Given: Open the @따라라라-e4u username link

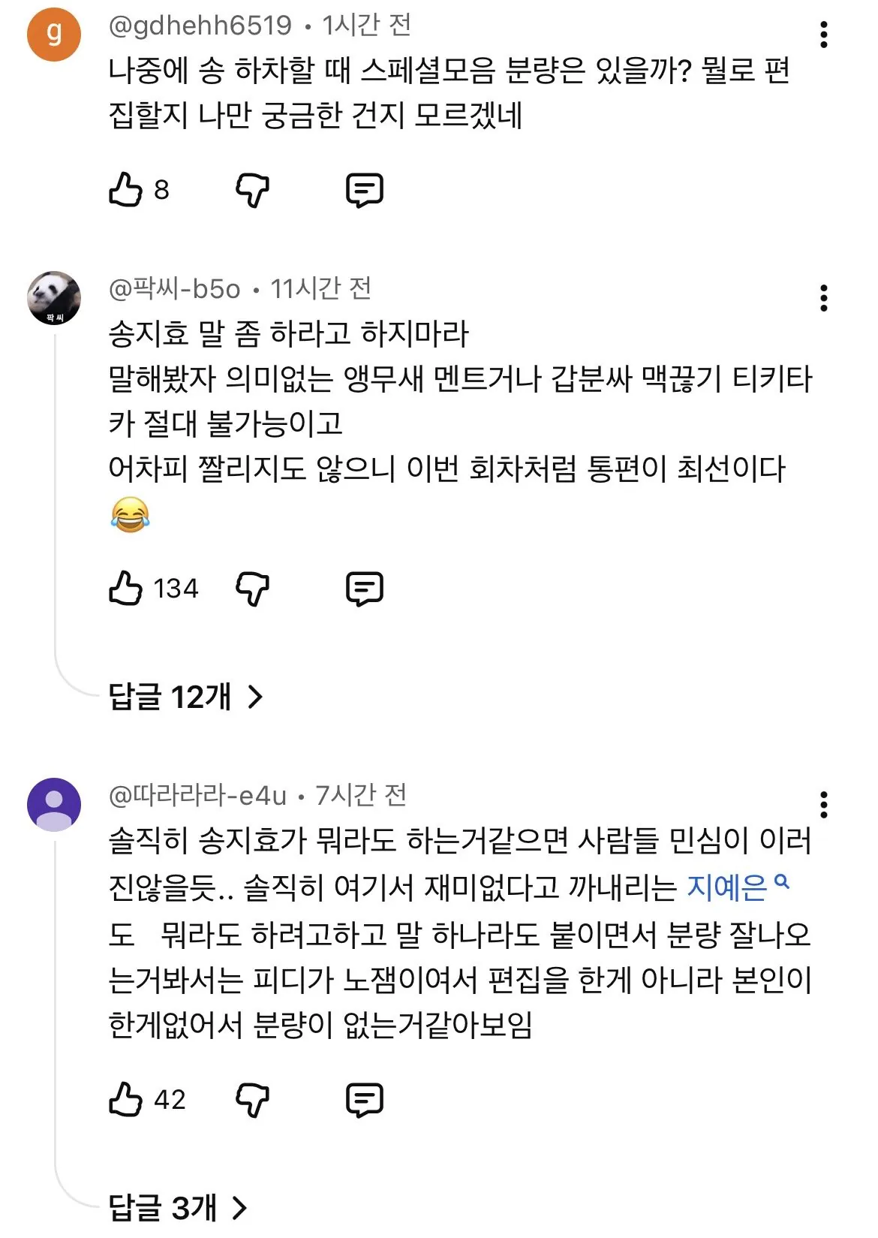Looking at the screenshot, I should (198, 795).
